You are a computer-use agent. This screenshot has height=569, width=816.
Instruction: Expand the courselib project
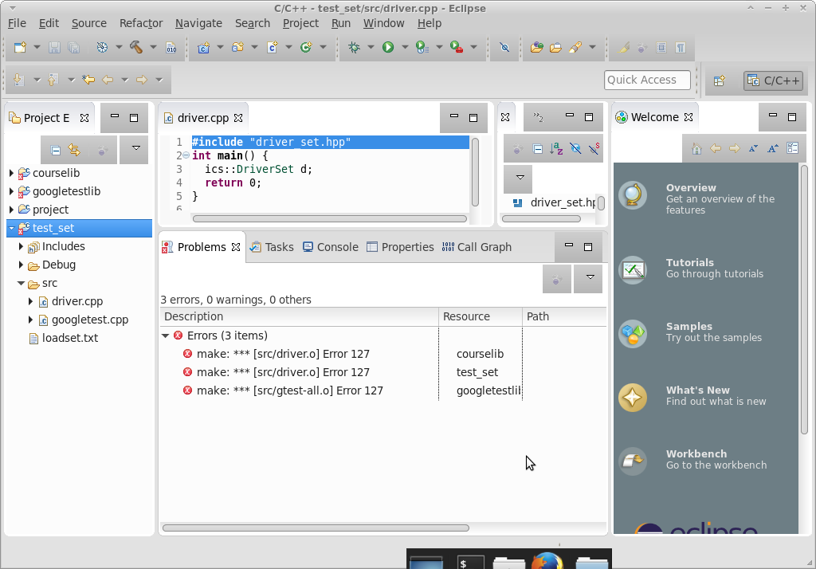pyautogui.click(x=11, y=173)
